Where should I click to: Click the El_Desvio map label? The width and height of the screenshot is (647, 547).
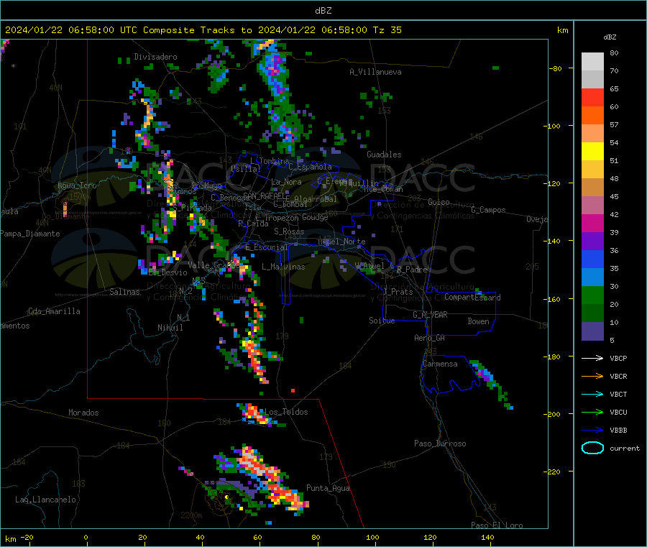tap(168, 272)
